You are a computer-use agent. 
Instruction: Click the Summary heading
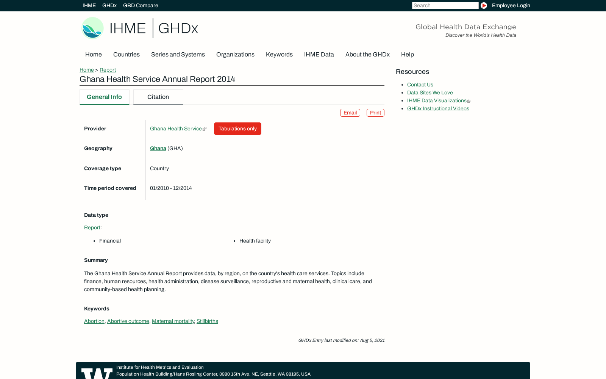tap(96, 260)
